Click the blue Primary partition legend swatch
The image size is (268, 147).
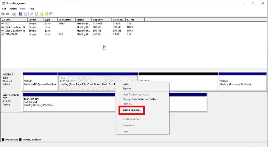pyautogui.click(x=20, y=140)
